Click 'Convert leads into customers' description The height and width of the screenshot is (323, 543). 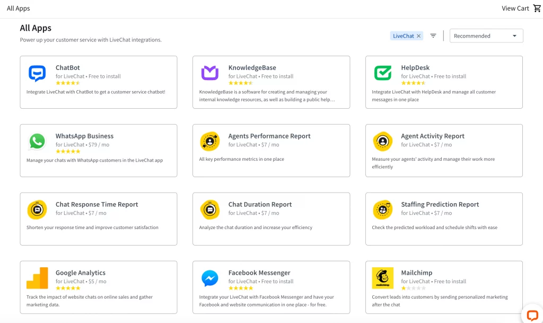(440, 301)
